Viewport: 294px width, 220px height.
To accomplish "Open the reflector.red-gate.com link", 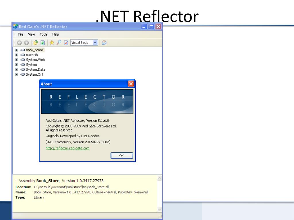I will click(x=67, y=148).
